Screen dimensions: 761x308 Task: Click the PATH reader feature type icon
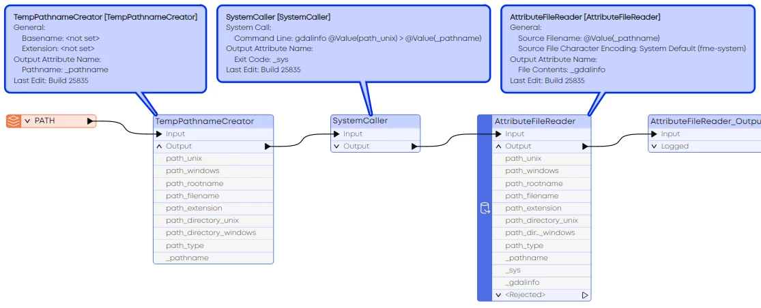(x=14, y=121)
